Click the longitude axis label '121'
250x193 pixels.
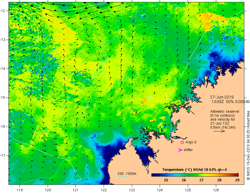[76, 190]
